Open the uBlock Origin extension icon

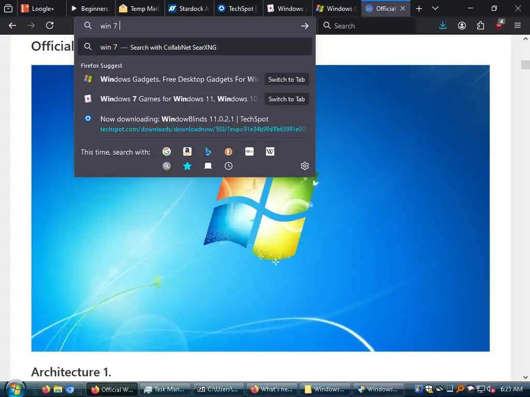[x=499, y=25]
